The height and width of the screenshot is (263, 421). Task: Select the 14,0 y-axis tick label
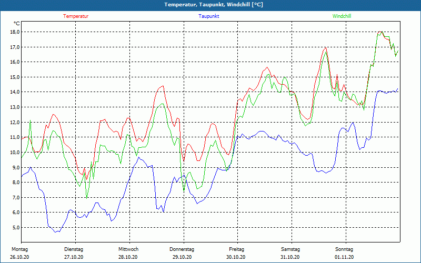(15, 92)
